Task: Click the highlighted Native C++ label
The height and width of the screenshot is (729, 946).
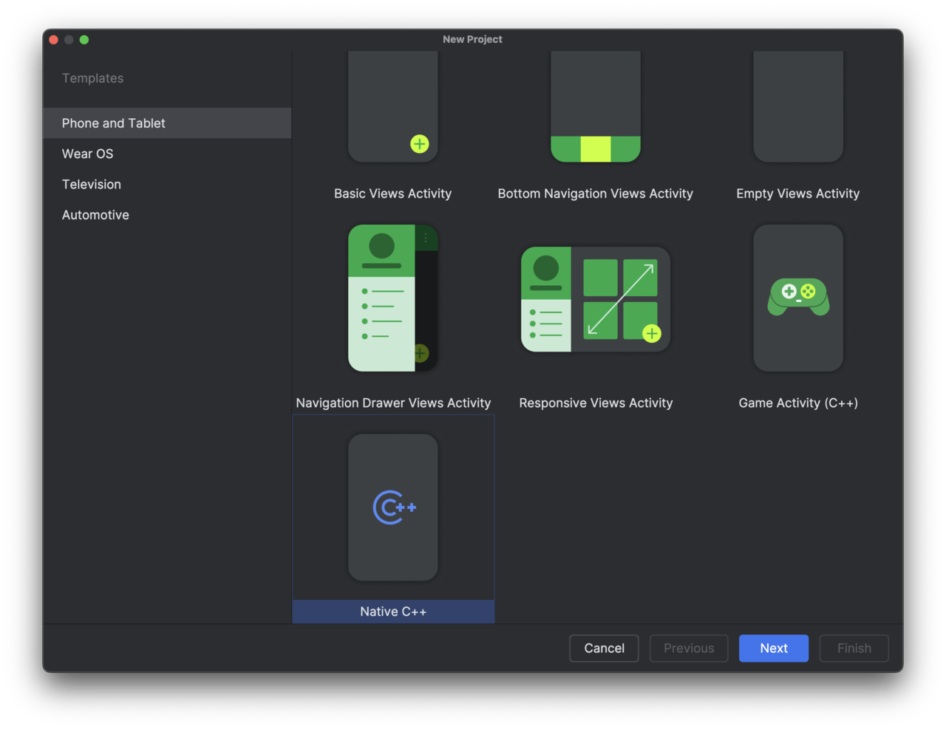Action: [393, 612]
